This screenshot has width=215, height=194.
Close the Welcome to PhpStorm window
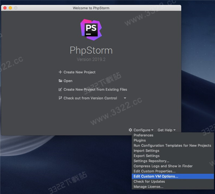coord(5,8)
